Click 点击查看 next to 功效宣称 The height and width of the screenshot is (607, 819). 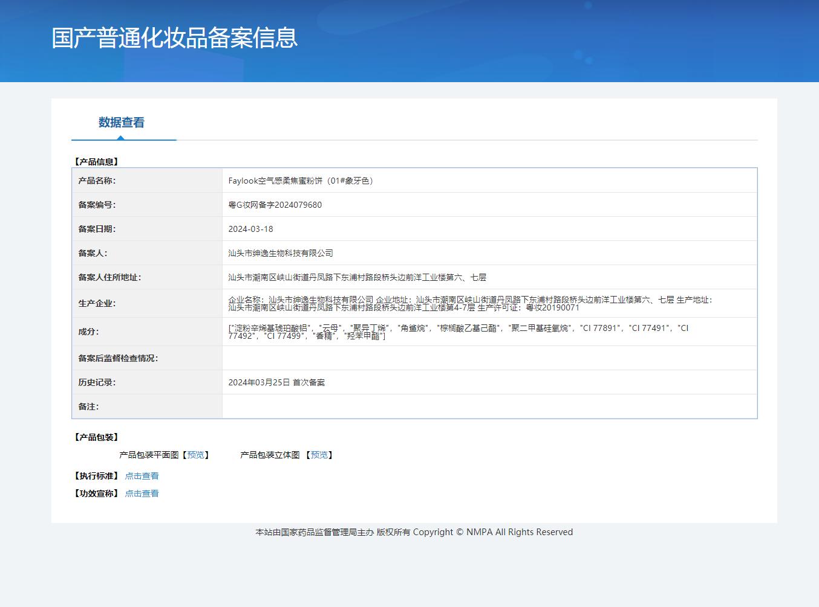tap(142, 493)
